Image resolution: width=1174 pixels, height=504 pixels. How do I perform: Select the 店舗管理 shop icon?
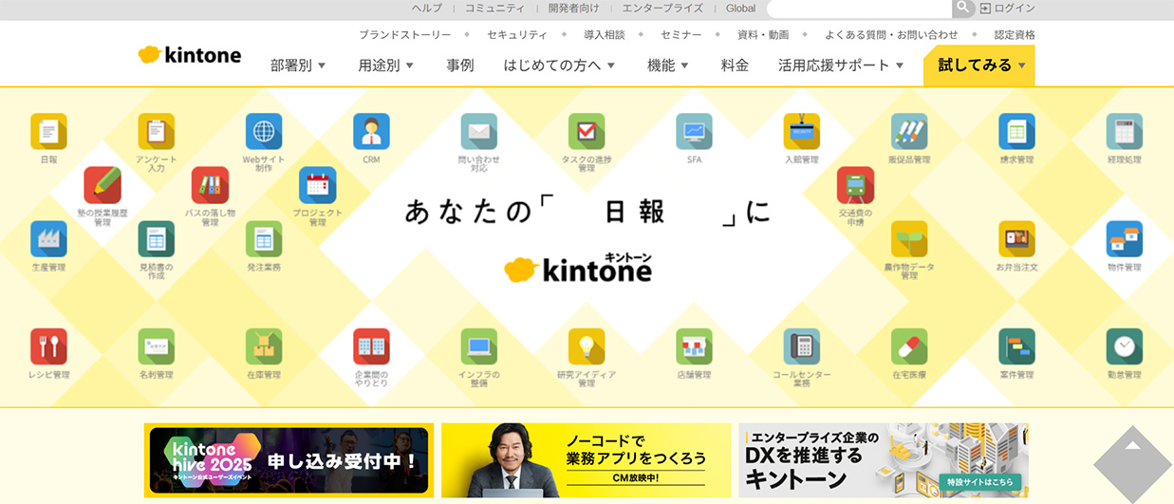694,346
